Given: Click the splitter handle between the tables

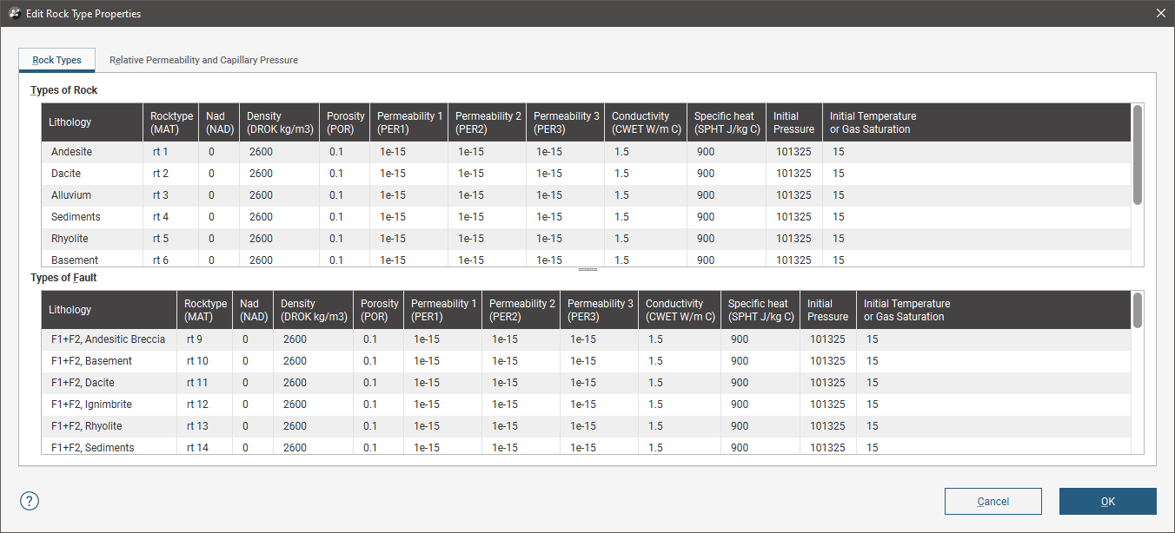Looking at the screenshot, I should [x=587, y=270].
